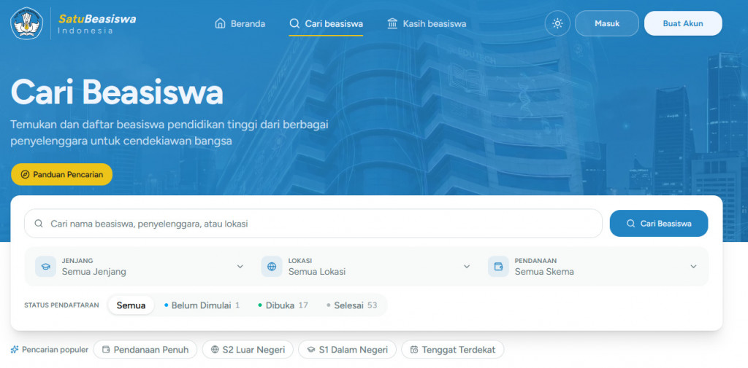Viewport: 748px width, 368px height.
Task: Click the magnifier icon beside Cari beasiswa
Action: [x=294, y=23]
